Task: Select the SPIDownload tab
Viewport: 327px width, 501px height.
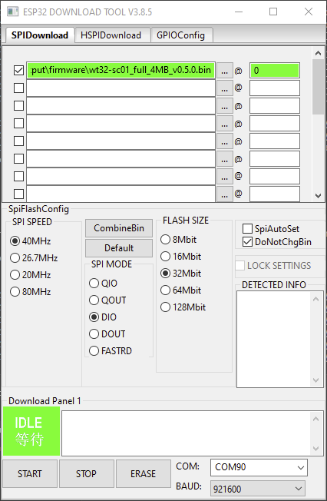Action: [40, 35]
